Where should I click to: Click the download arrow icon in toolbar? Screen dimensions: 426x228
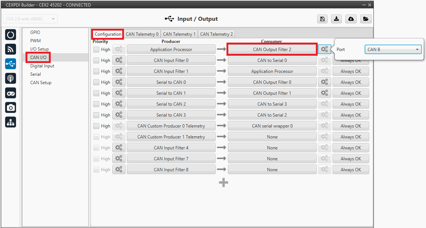(x=336, y=19)
